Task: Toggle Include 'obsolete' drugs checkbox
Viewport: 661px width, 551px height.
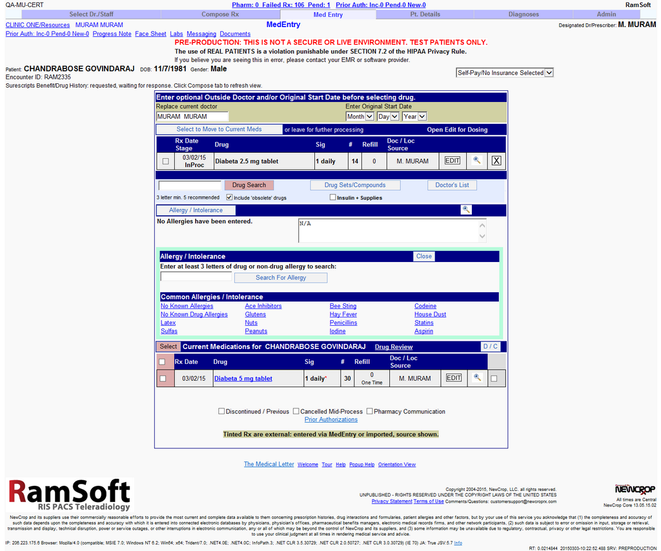Action: (230, 197)
